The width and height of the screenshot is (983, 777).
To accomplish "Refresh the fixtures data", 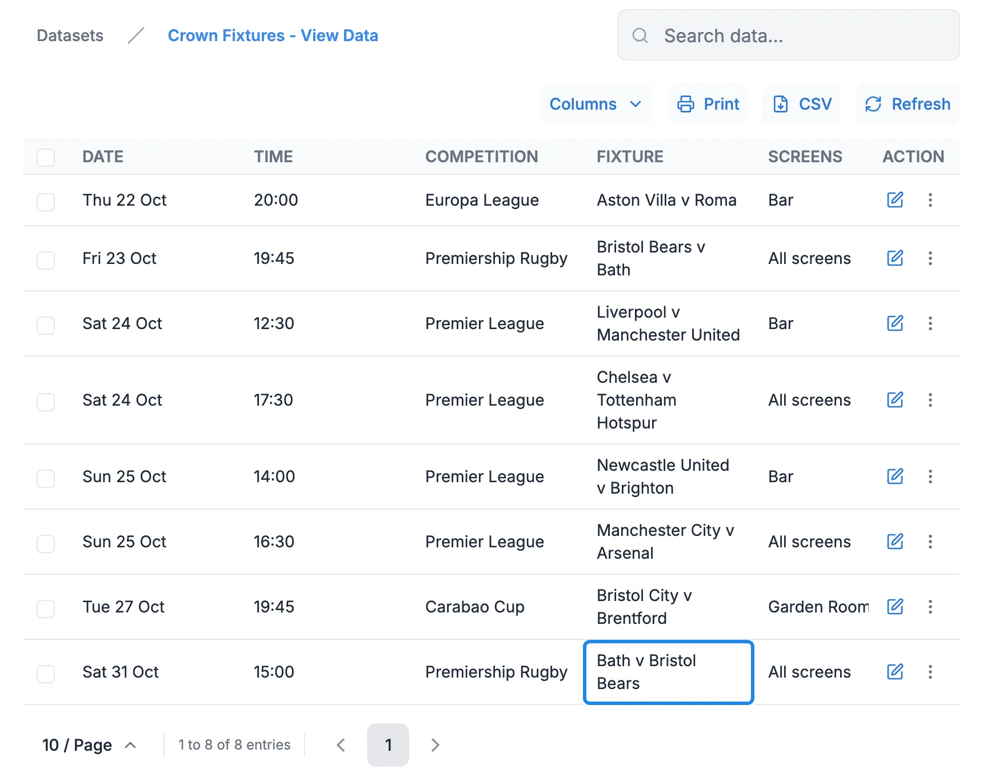I will point(908,104).
